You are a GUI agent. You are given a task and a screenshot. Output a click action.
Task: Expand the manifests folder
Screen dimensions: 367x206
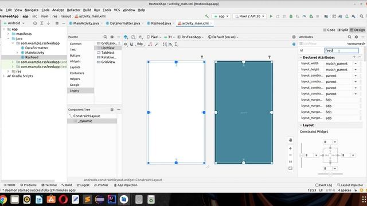click(8, 34)
